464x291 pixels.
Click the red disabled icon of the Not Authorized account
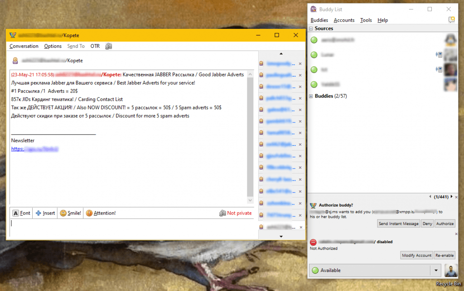tap(313, 242)
